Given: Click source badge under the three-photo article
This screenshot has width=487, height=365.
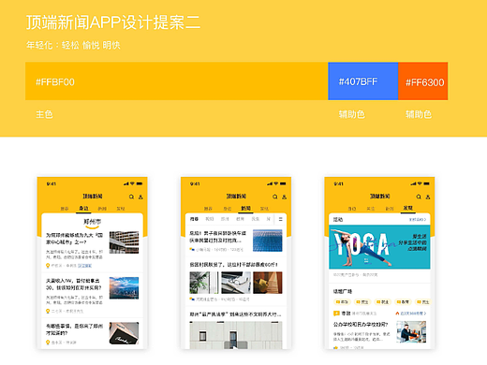Looking at the screenshot, I should [x=192, y=299].
